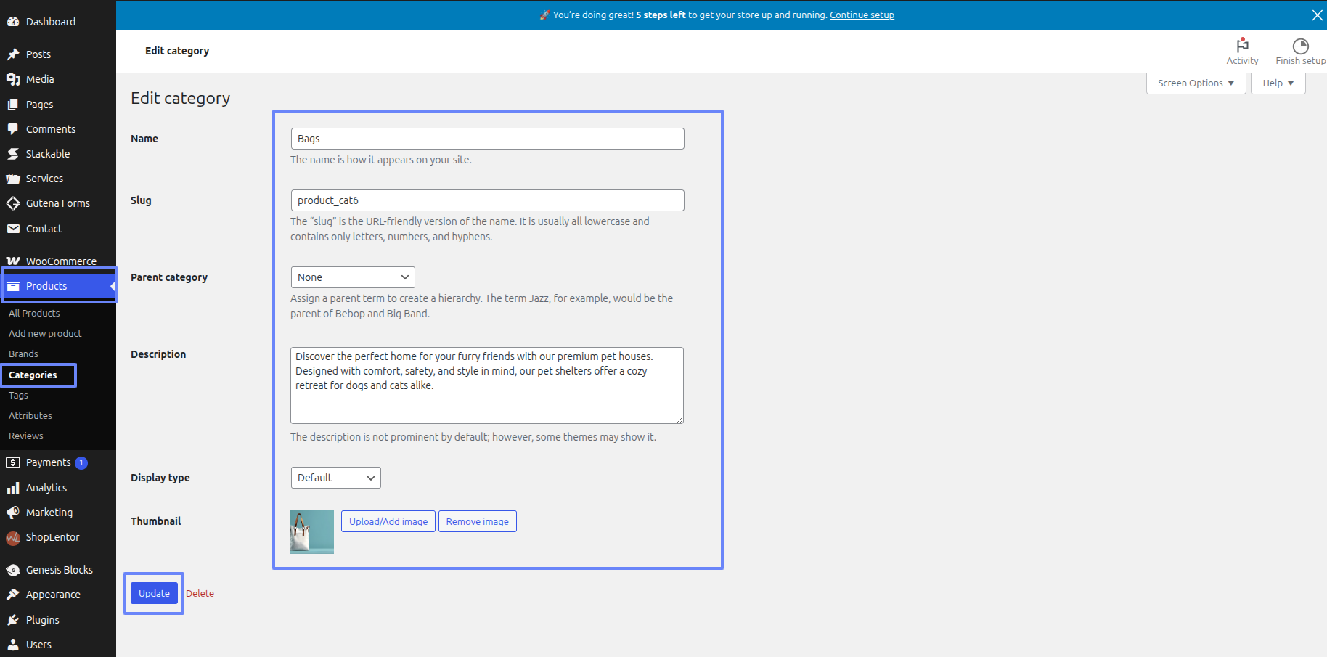
Task: Expand the Screen Options panel
Action: (1196, 83)
